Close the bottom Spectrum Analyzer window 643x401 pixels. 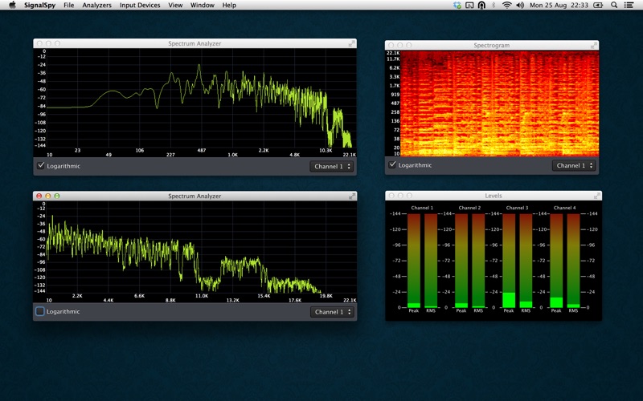tap(38, 196)
